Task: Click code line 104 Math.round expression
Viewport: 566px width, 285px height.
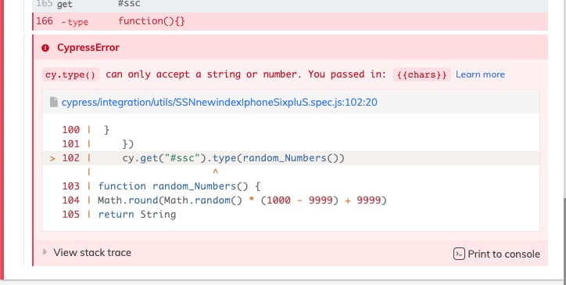Action: (242, 200)
